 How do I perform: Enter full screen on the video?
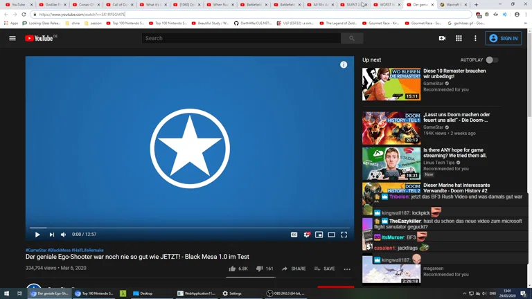[344, 235]
